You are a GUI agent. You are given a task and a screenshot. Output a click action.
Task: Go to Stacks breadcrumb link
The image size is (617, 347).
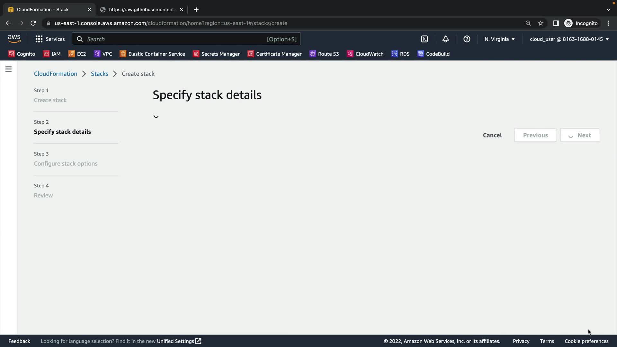(x=99, y=74)
